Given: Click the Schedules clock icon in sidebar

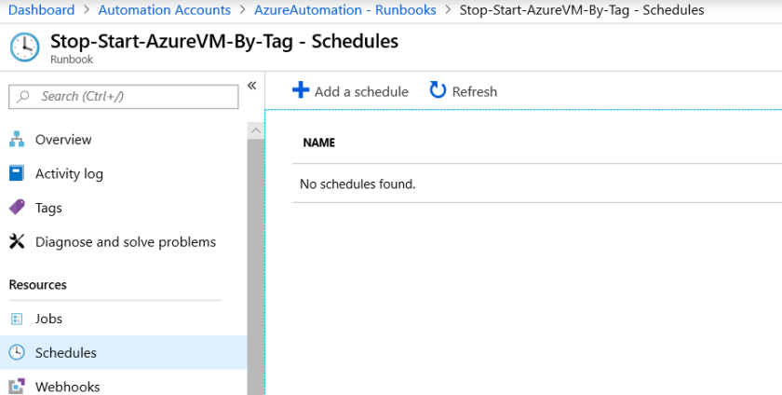Looking at the screenshot, I should (x=17, y=352).
